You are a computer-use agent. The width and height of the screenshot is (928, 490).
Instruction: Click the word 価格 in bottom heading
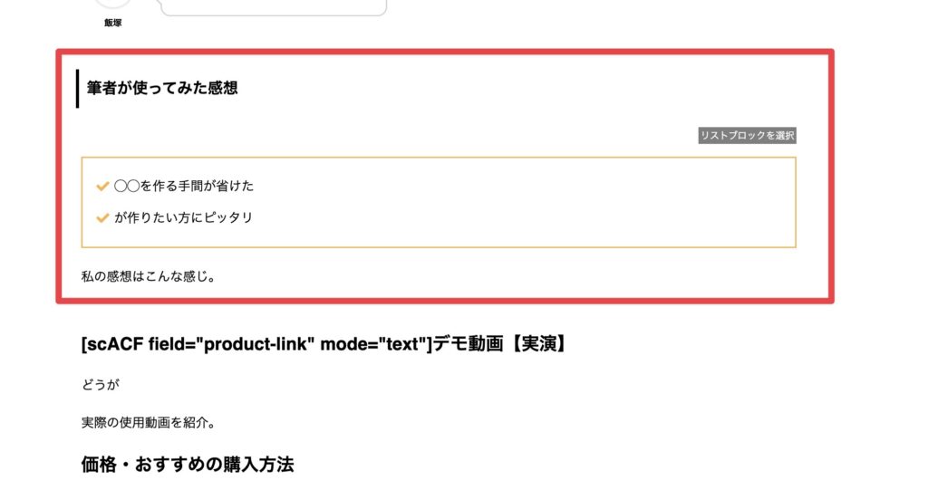(98, 465)
